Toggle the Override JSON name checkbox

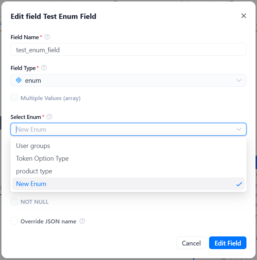[x=14, y=221]
